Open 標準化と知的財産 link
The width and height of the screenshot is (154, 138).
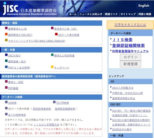click(x=64, y=56)
